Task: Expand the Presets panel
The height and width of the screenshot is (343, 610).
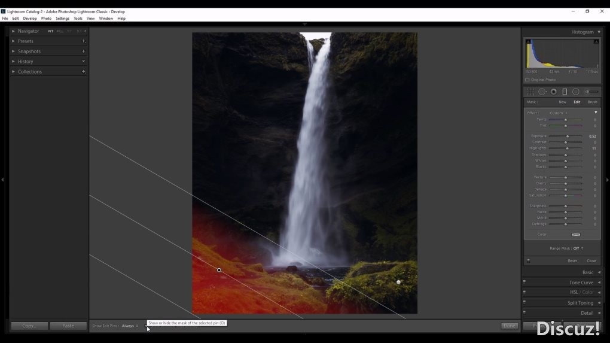Action: 13,41
